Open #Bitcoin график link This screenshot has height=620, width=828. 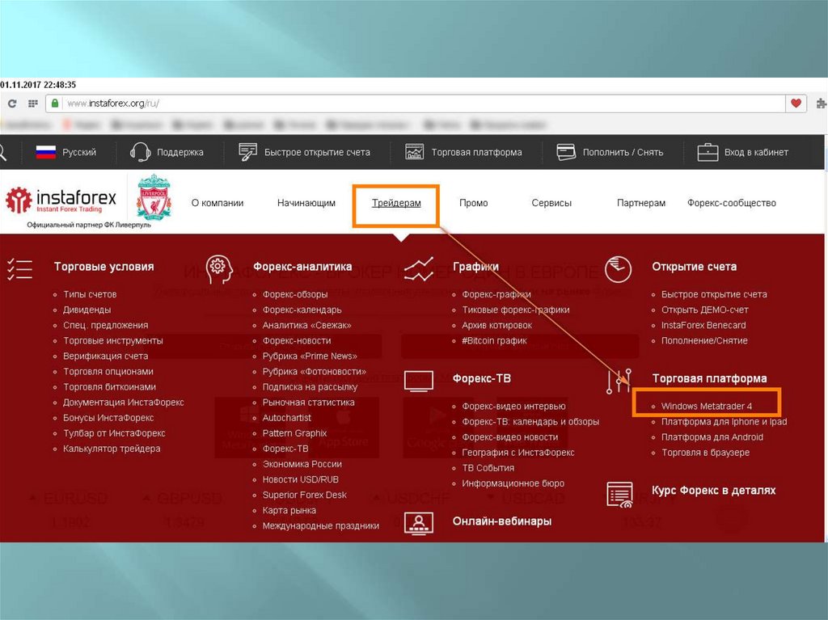coord(494,340)
